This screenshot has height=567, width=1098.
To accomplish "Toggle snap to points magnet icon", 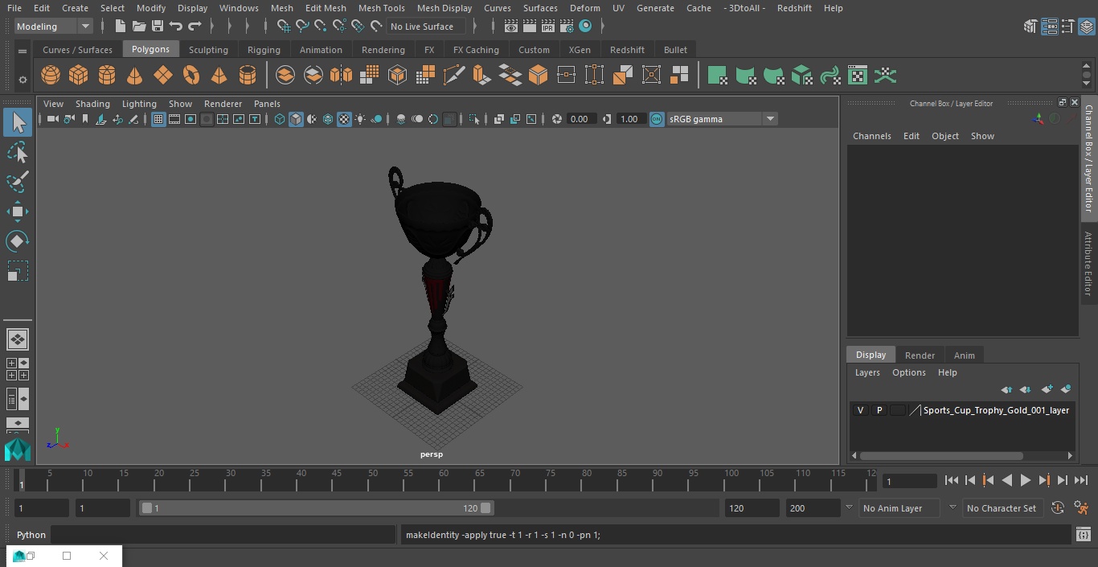I will tap(321, 27).
